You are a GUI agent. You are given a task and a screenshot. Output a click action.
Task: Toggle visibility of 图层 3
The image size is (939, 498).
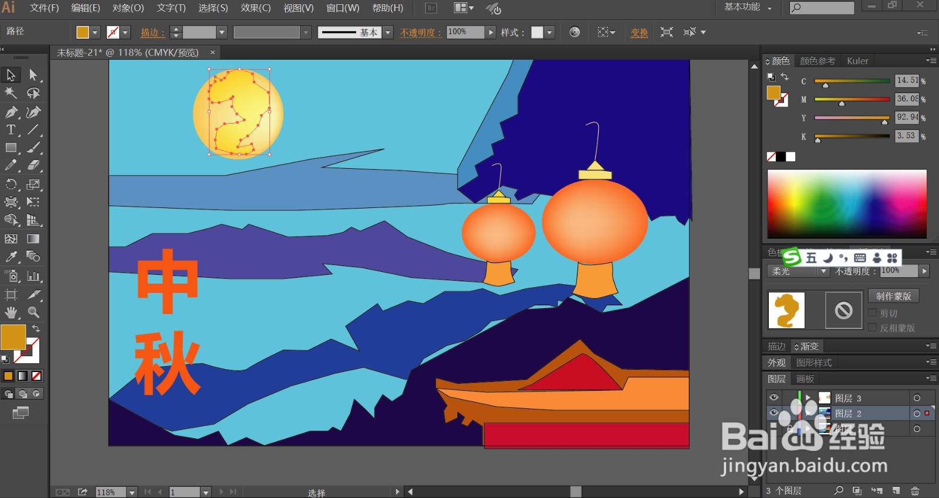click(x=774, y=397)
